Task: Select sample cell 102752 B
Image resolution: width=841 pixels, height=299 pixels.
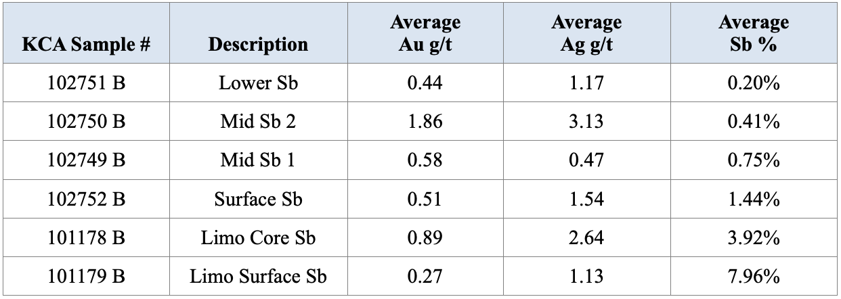Action: pos(86,200)
